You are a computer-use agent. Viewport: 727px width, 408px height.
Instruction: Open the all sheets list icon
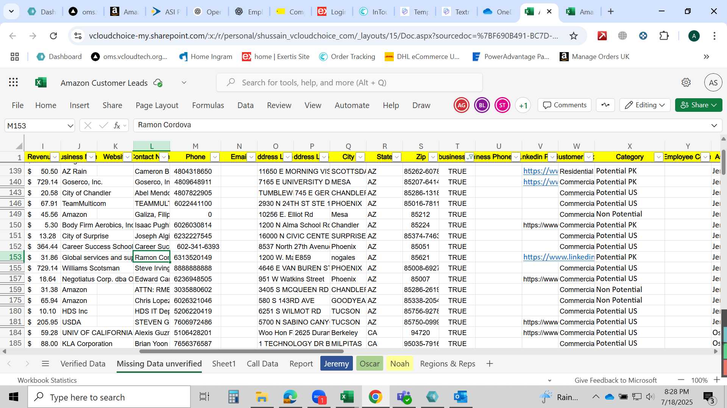(x=45, y=364)
